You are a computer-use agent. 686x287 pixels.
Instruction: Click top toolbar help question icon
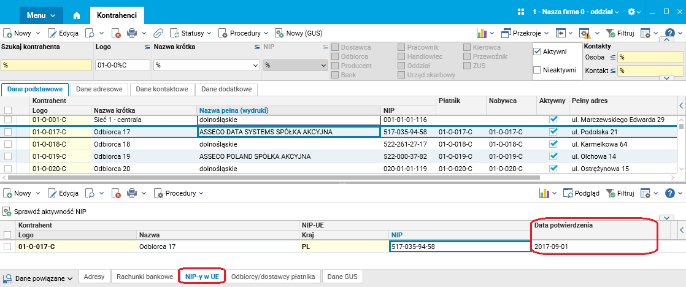[x=669, y=33]
